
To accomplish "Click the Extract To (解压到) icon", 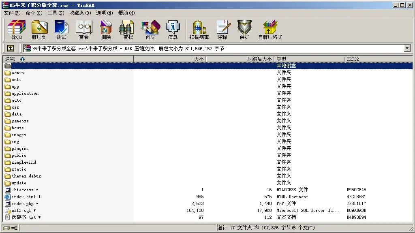I will pyautogui.click(x=39, y=30).
